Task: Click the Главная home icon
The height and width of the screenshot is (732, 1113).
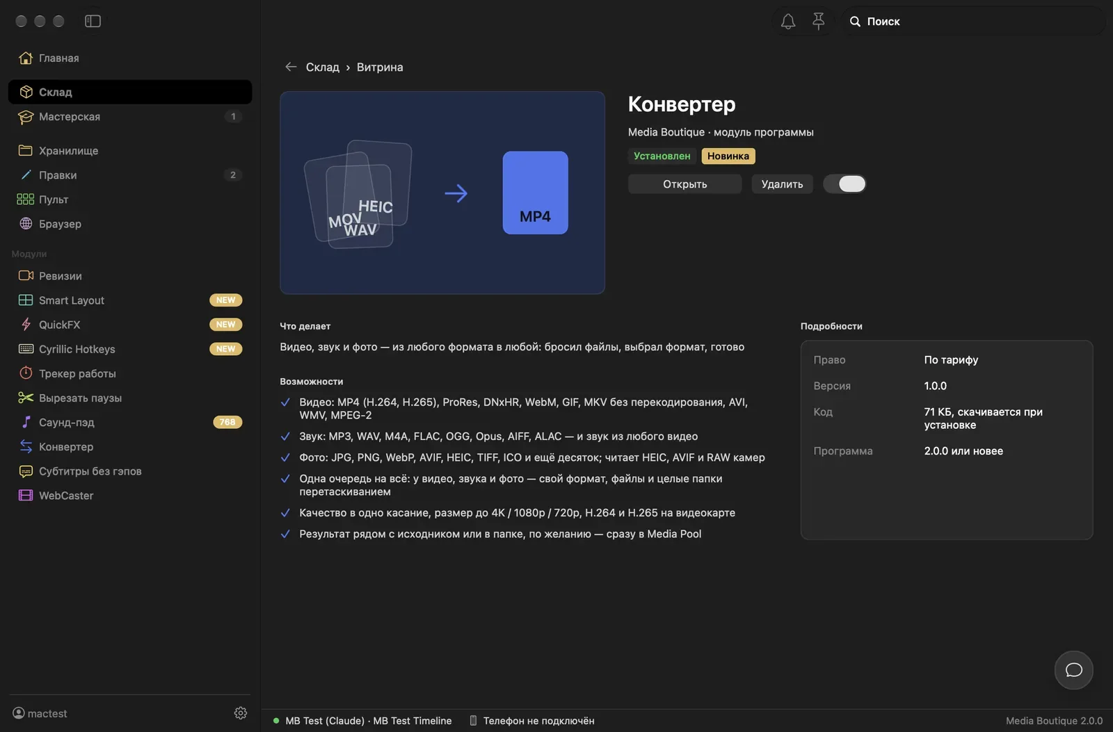Action: [x=26, y=58]
